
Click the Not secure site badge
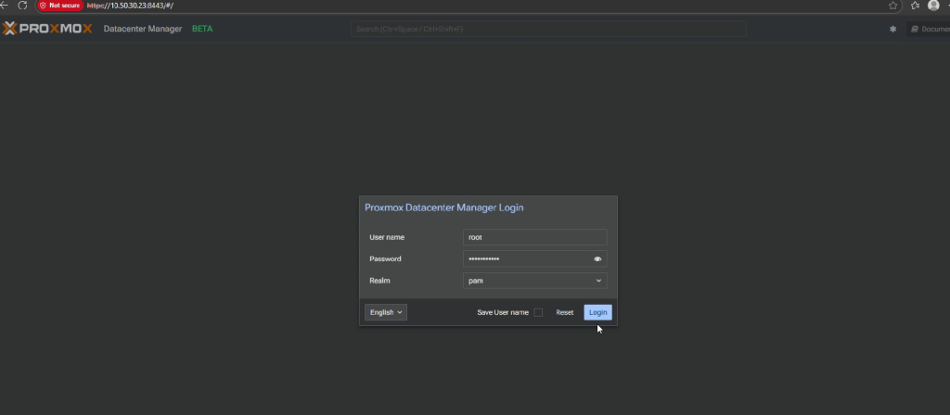60,6
